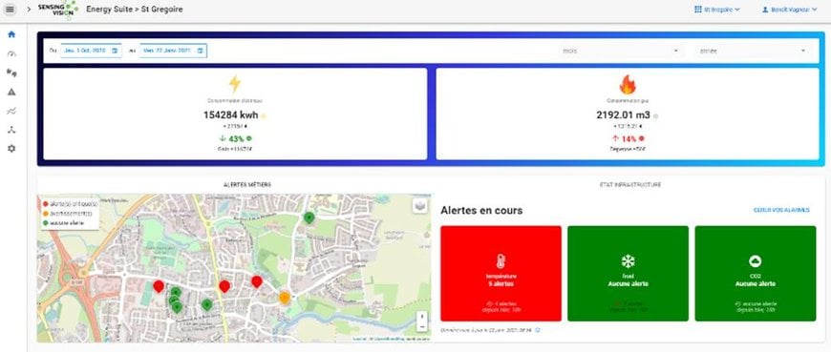Switch to the Alertes Métiers tab
Viewport: 831px width, 352px height.
point(247,185)
